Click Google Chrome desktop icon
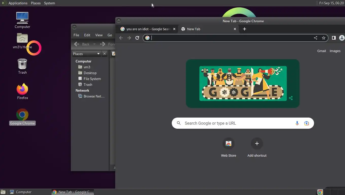Image resolution: width=345 pixels, height=195 pixels. 22,117
